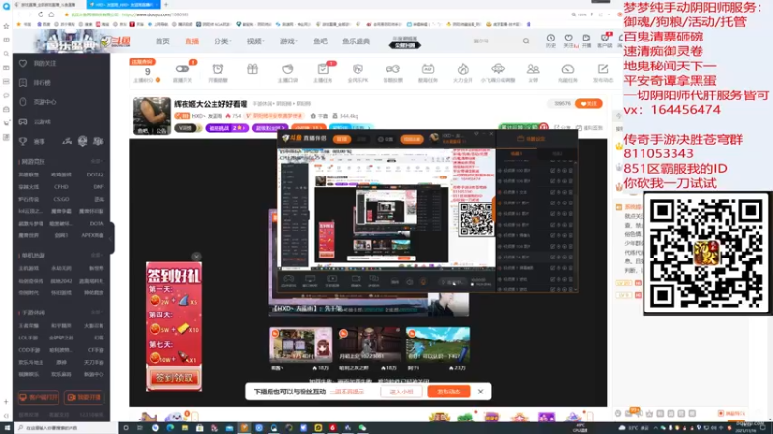The height and width of the screenshot is (434, 773).
Task: Click streamer avatar next to 辉夜姬大公主
Action: pyautogui.click(x=152, y=116)
